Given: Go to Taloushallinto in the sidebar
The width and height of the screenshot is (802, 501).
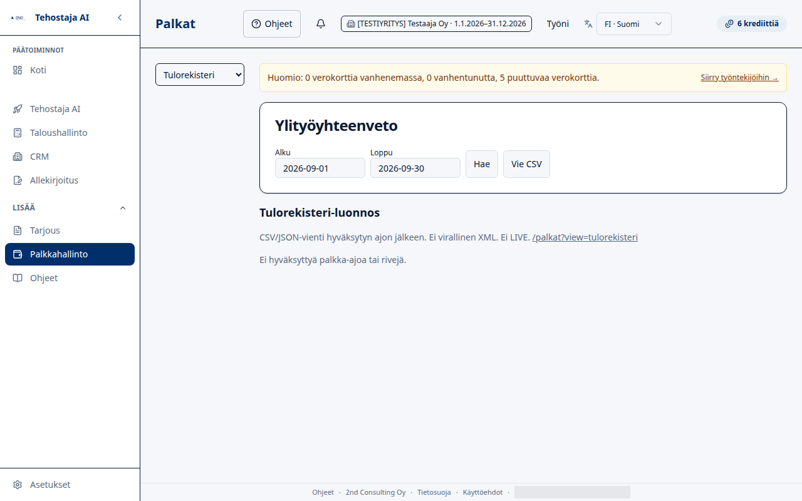Looking at the screenshot, I should click(70, 133).
